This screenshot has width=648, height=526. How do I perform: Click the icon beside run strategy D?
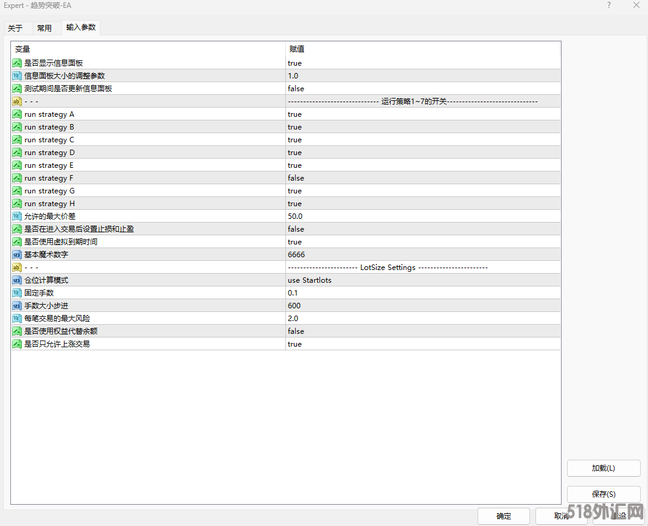17,153
